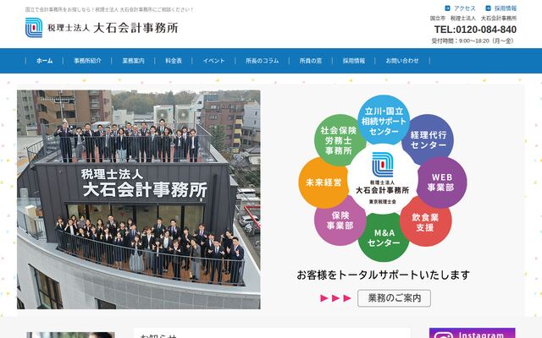
Task: Click the 業務のご案内 button
Action: click(394, 298)
